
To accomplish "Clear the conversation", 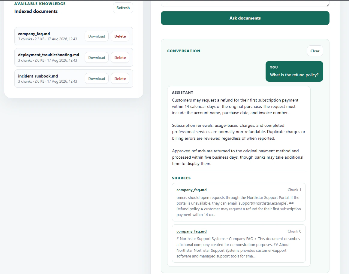I will coord(315,51).
